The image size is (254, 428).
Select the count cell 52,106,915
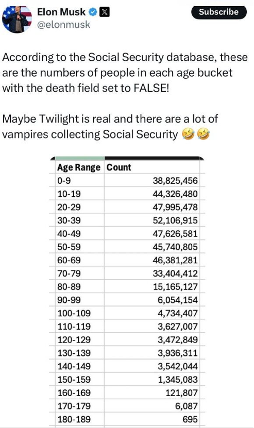[152, 220]
